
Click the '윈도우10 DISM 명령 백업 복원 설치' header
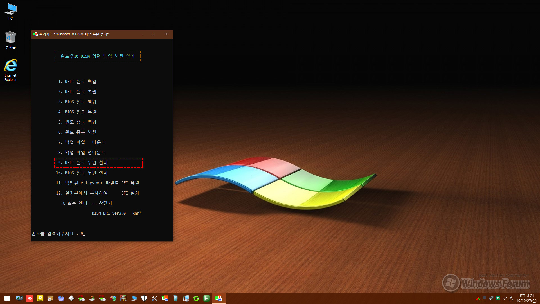click(98, 56)
